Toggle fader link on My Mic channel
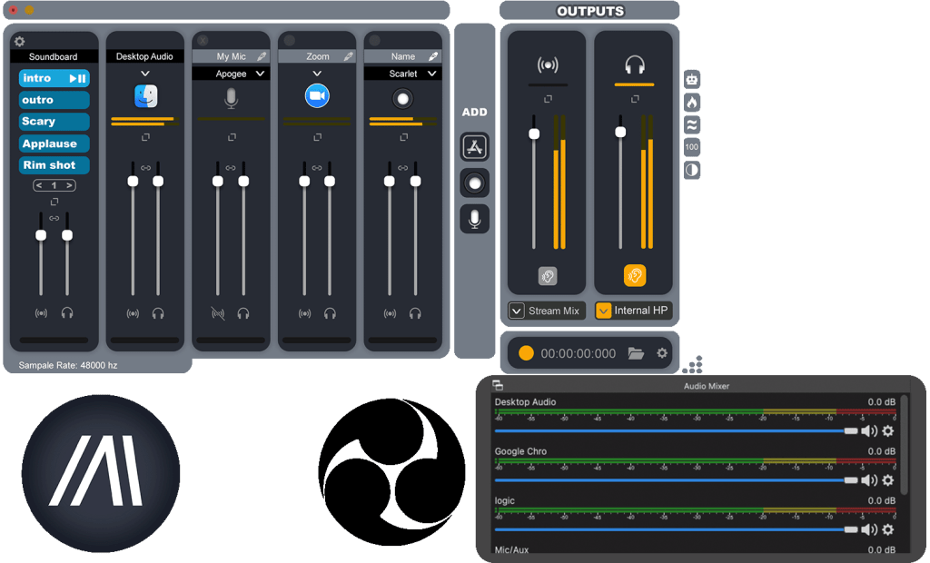This screenshot has width=930, height=563. point(231,168)
